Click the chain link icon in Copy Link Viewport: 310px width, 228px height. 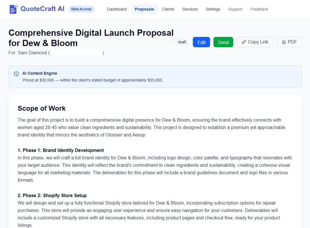tap(244, 42)
